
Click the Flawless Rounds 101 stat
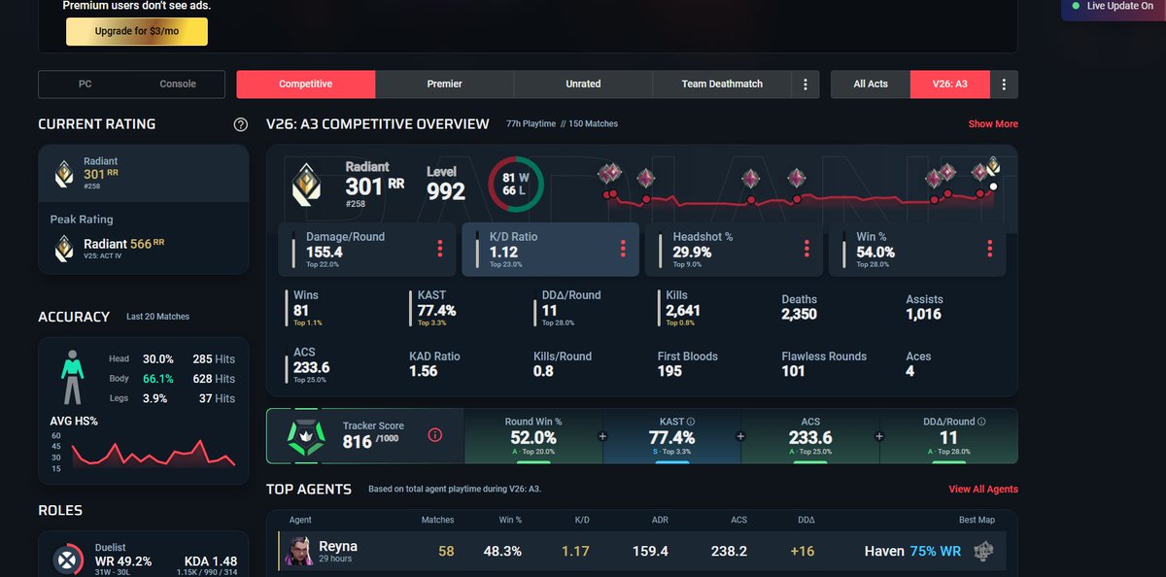(x=824, y=363)
